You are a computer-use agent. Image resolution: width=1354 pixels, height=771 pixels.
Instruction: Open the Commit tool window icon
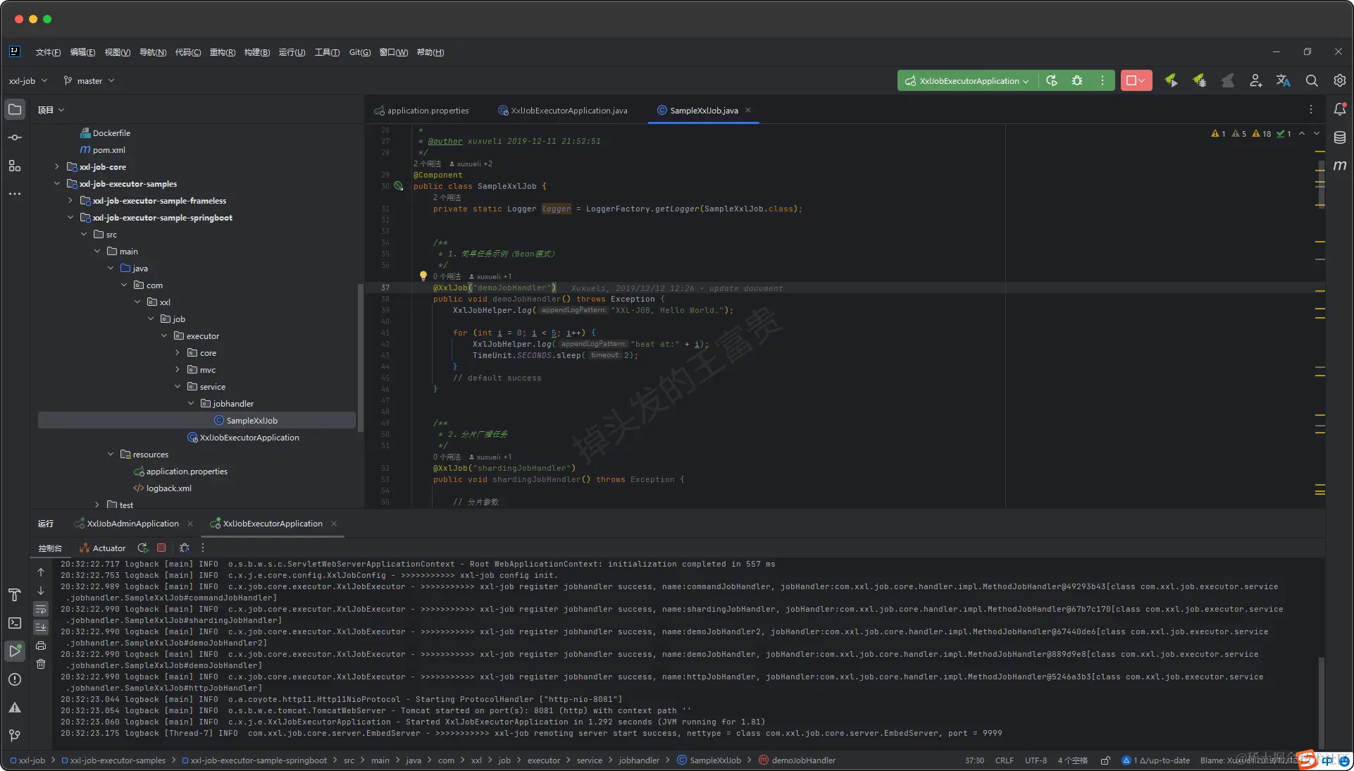[15, 137]
